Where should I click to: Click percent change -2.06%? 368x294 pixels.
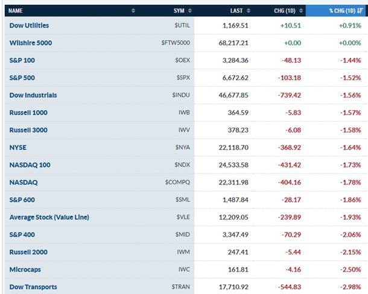[351, 235]
